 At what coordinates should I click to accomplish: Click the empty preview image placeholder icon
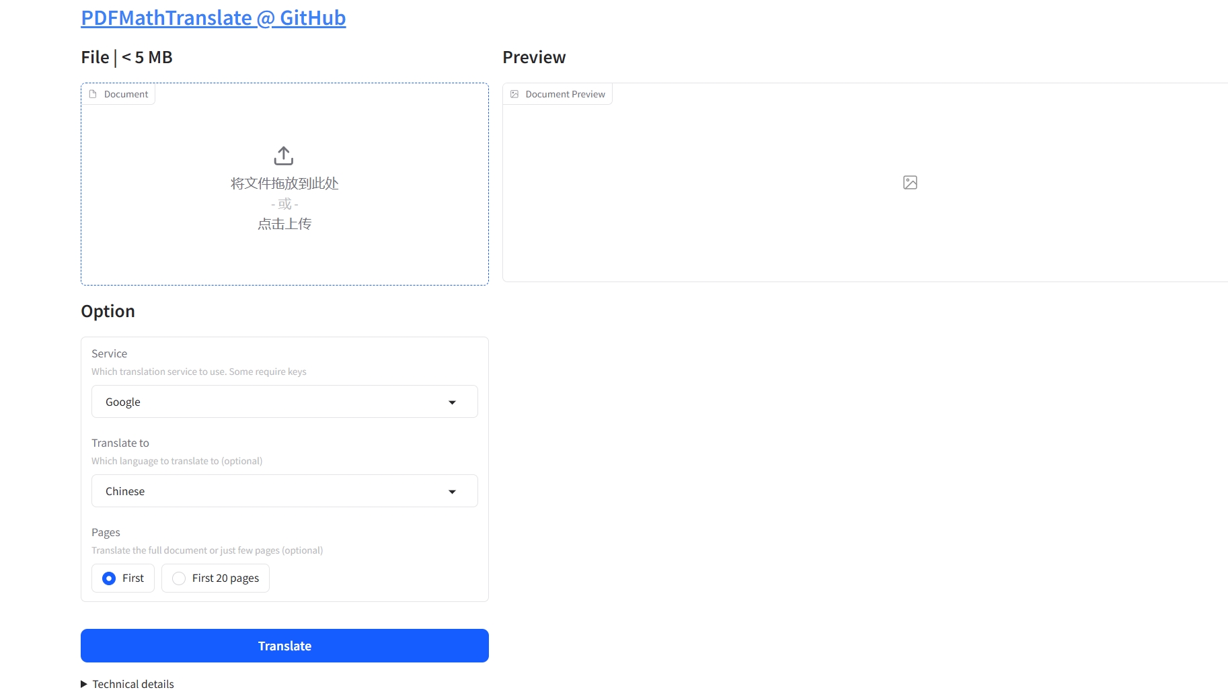pos(910,183)
